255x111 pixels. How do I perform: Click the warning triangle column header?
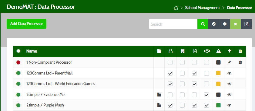[x=218, y=51]
